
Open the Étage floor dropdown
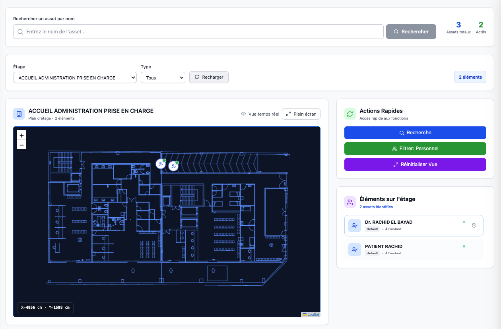click(75, 77)
